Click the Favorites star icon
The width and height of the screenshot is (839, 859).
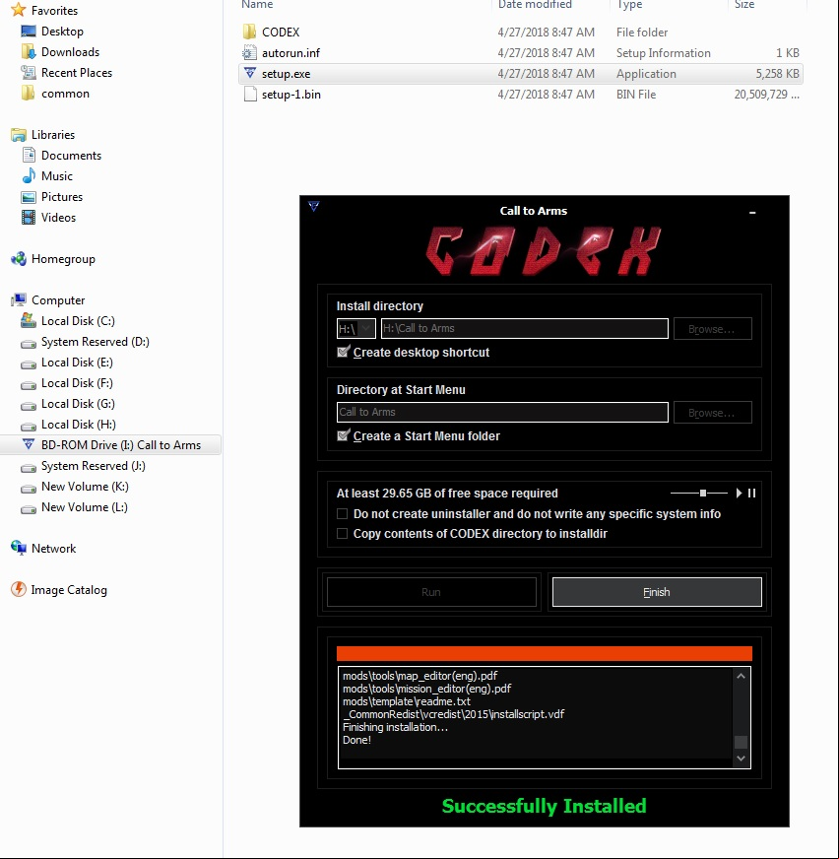(18, 10)
